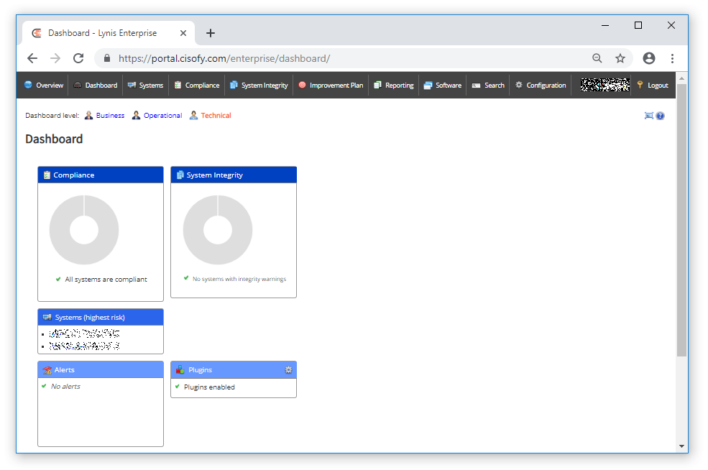This screenshot has height=470, width=708.
Task: Click the Logout key icon
Action: click(x=640, y=84)
